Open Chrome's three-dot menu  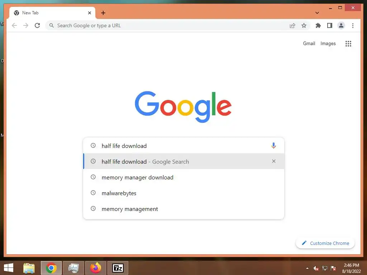(353, 25)
